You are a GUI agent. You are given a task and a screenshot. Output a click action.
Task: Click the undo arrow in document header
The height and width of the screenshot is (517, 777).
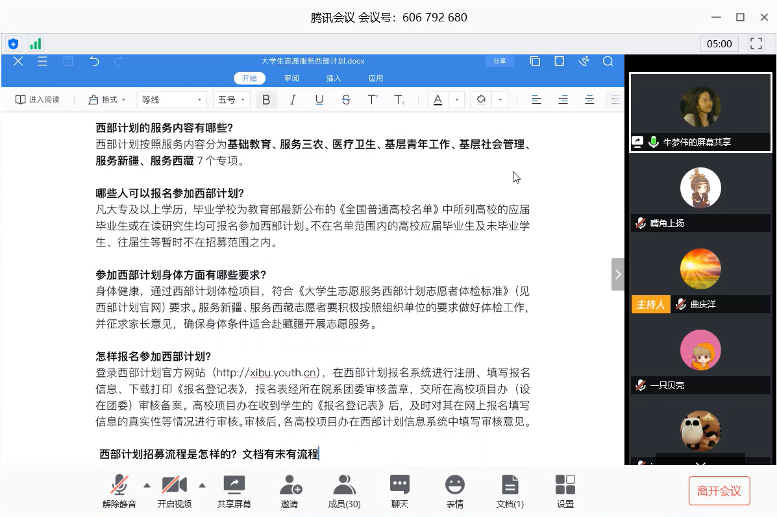[x=95, y=61]
